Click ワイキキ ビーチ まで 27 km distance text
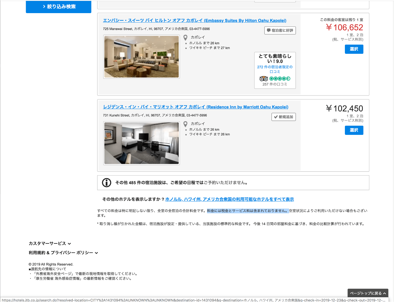The height and width of the screenshot is (302, 394). click(x=209, y=48)
